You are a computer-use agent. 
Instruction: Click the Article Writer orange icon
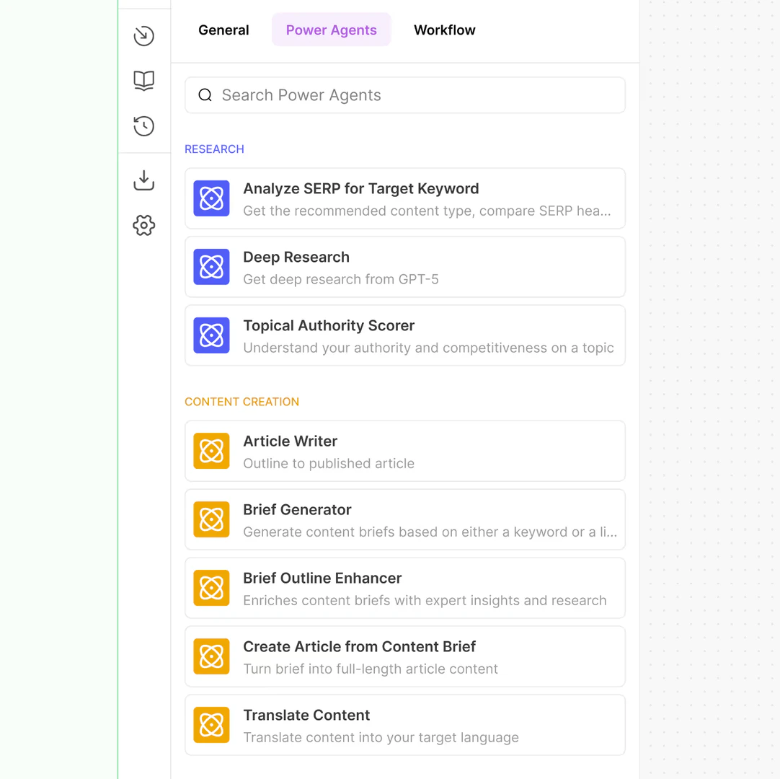[211, 451]
